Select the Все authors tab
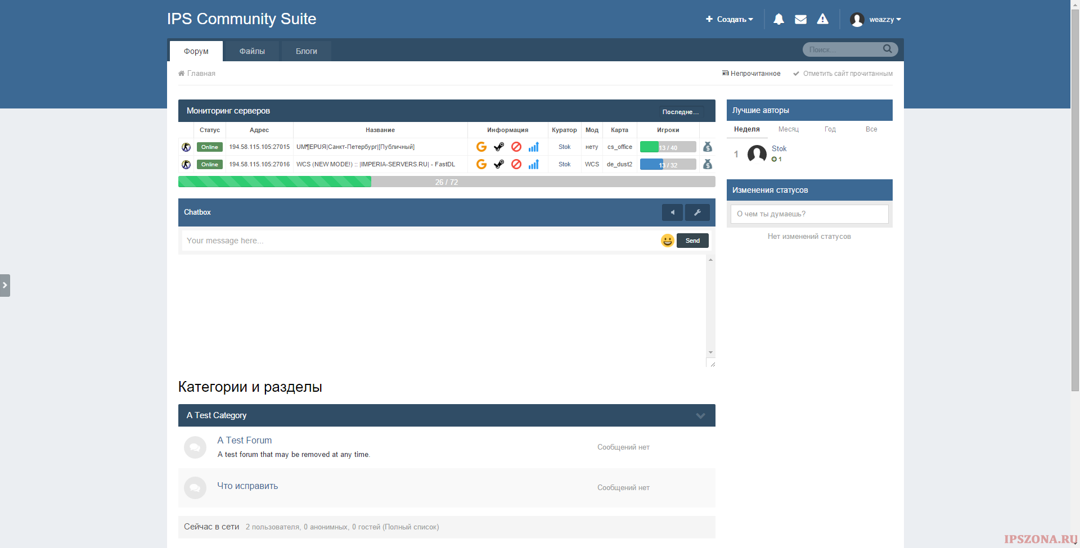Viewport: 1080px width, 548px height. point(871,129)
